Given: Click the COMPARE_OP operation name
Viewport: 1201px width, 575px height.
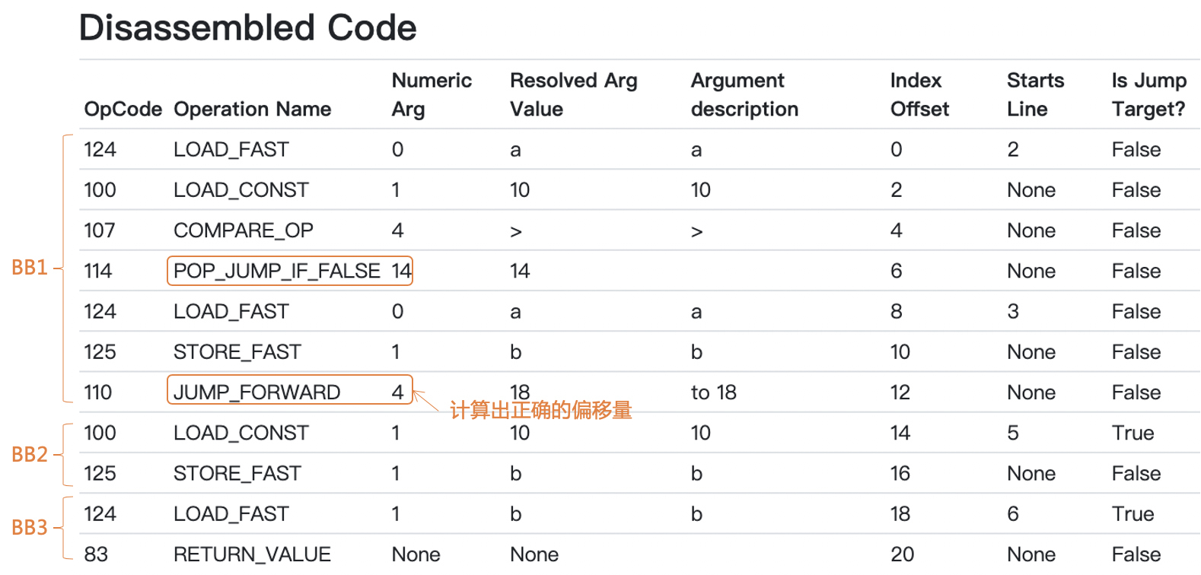Looking at the screenshot, I should [243, 230].
